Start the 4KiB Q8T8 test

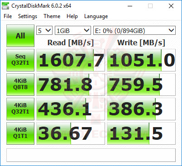[20, 85]
